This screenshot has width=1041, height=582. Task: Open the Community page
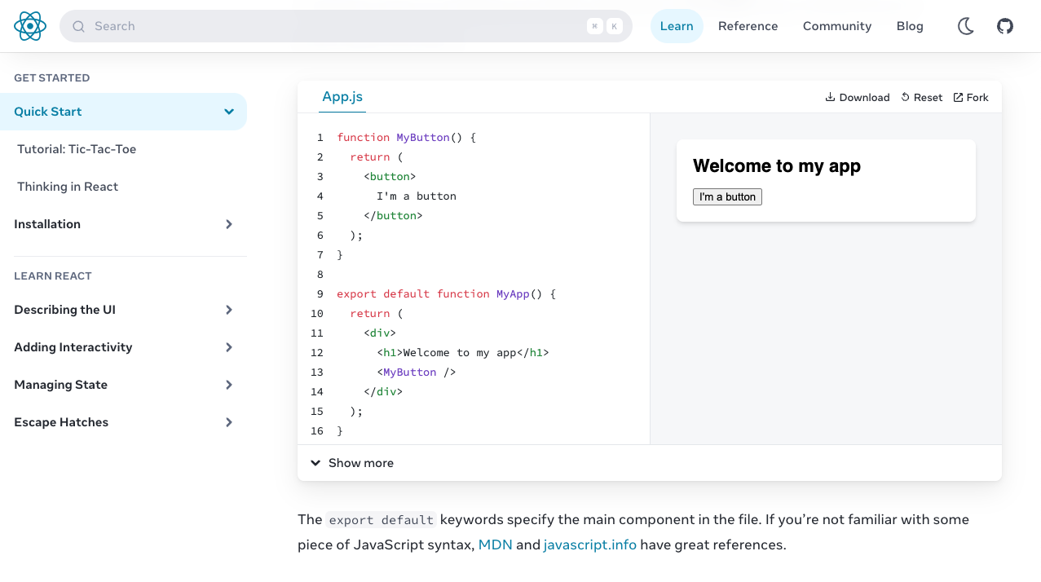tap(836, 25)
